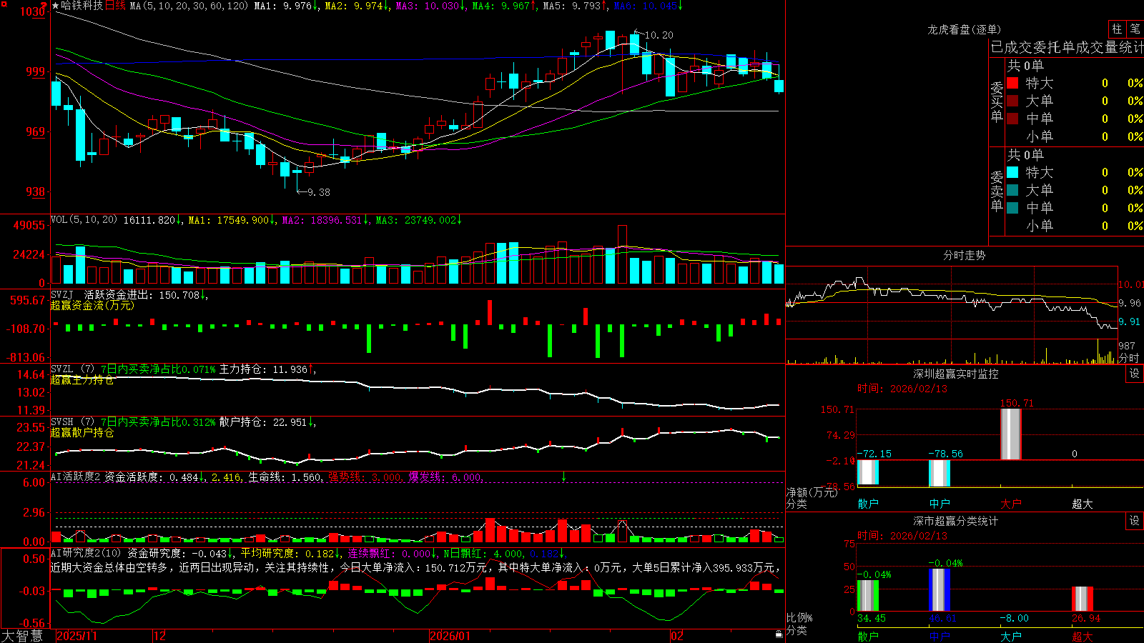Click the 大智慧 logo at bottom-left
The height and width of the screenshot is (643, 1144).
[x=22, y=636]
